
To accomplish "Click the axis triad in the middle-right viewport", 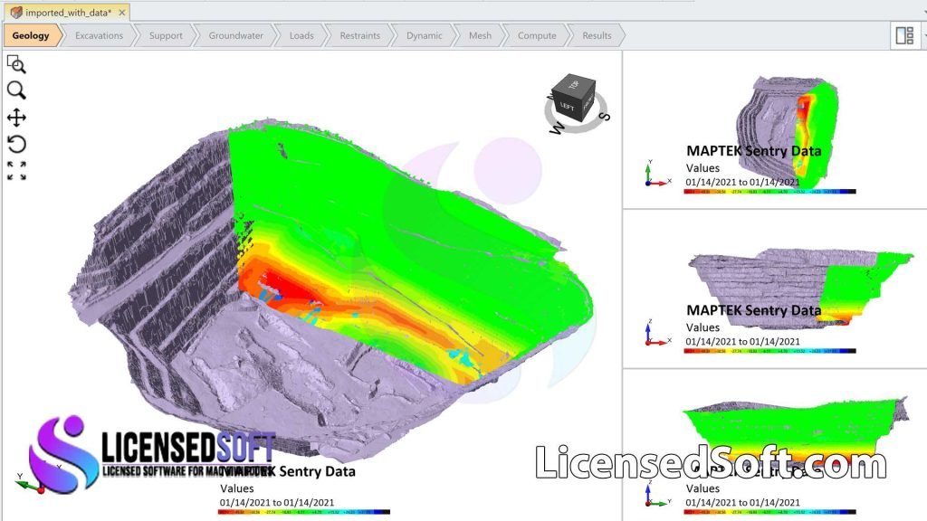I will click(x=655, y=333).
